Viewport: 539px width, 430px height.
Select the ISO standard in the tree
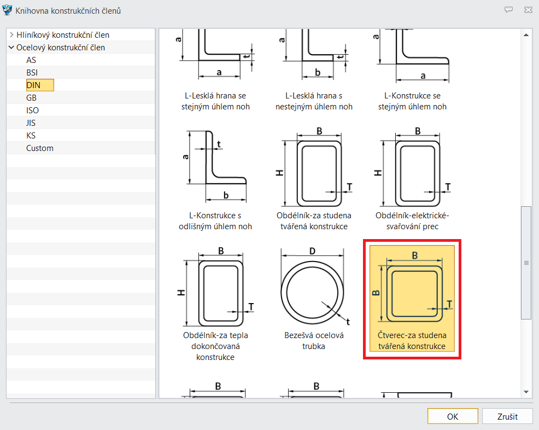pos(32,111)
